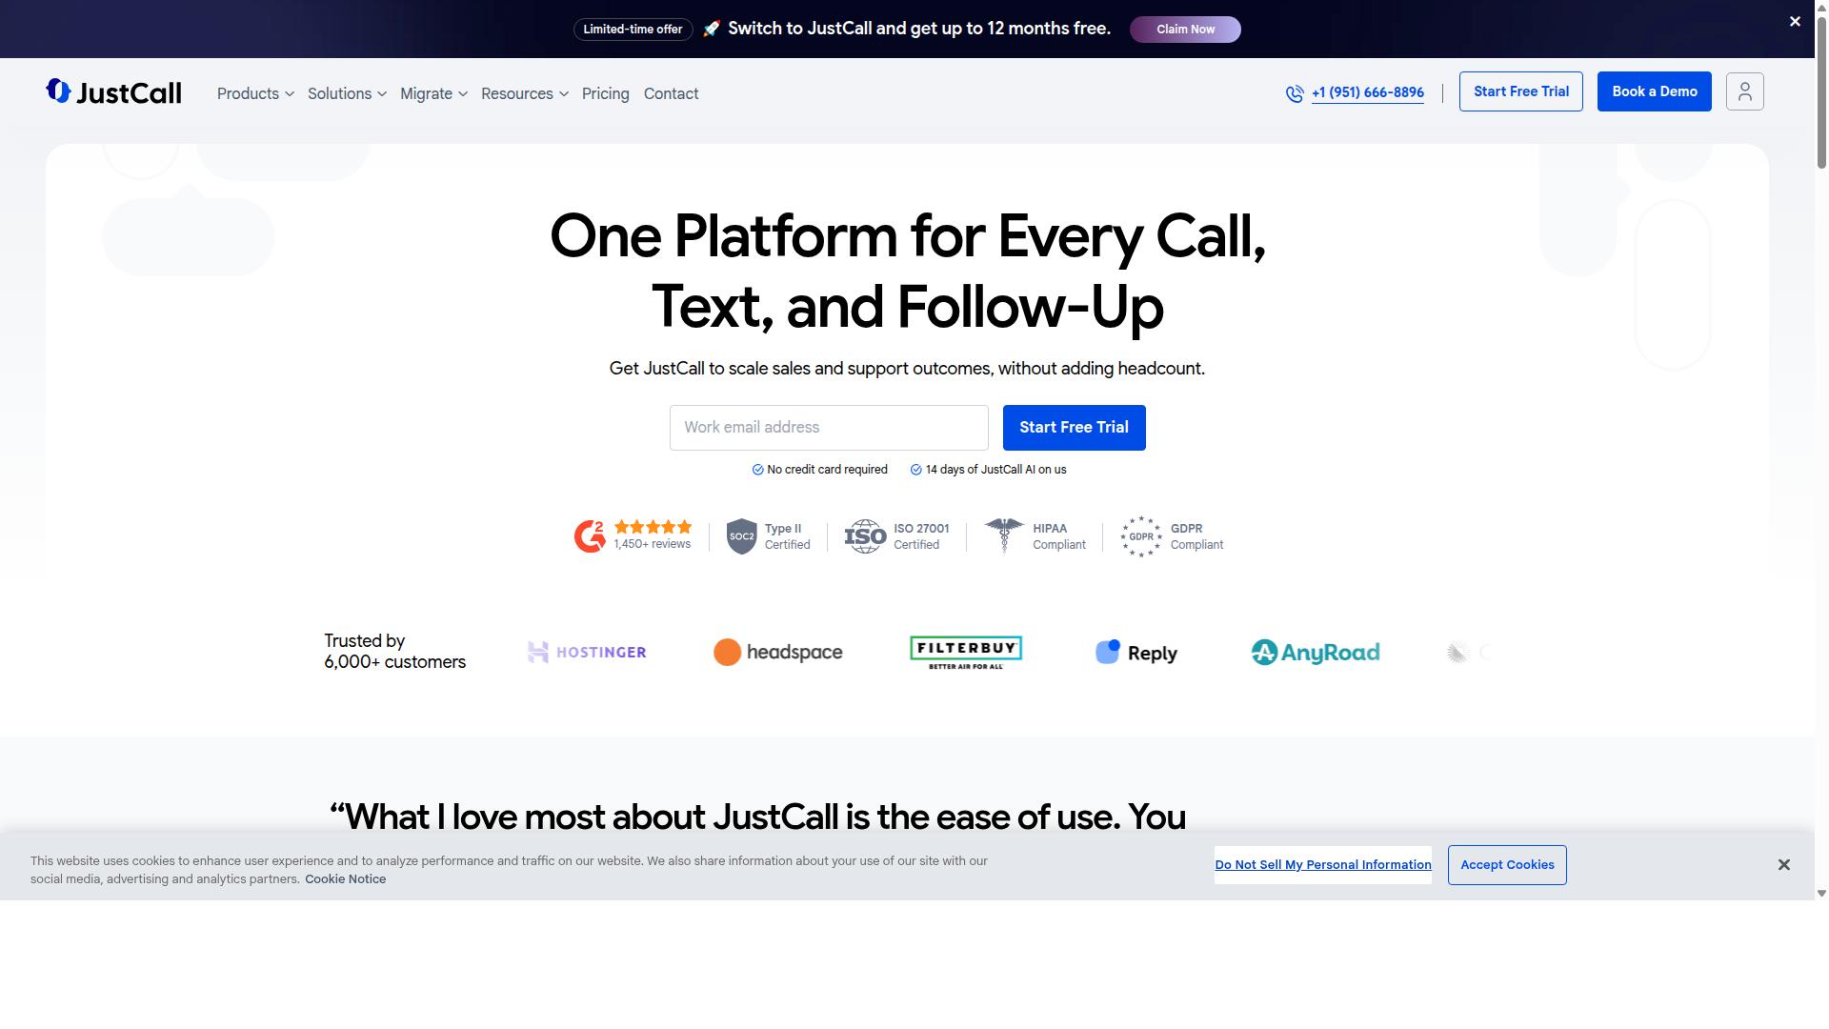1829x1029 pixels.
Task: Click Book a Demo button
Action: point(1654,91)
